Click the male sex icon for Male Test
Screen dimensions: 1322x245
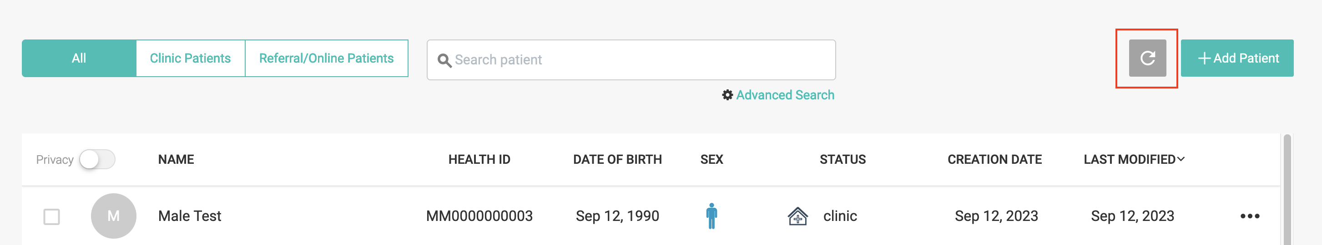point(711,216)
